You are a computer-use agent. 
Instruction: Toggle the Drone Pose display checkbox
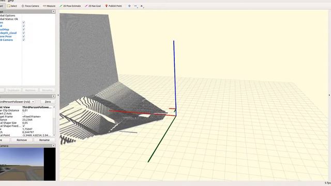(x=23, y=36)
